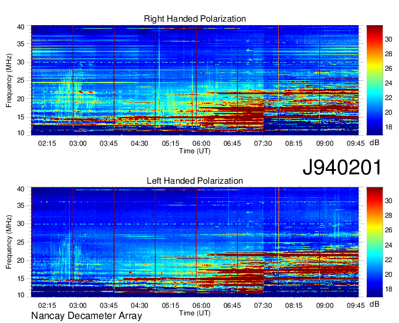Click the 06:00 time tick on Left Handed plot

(x=201, y=305)
